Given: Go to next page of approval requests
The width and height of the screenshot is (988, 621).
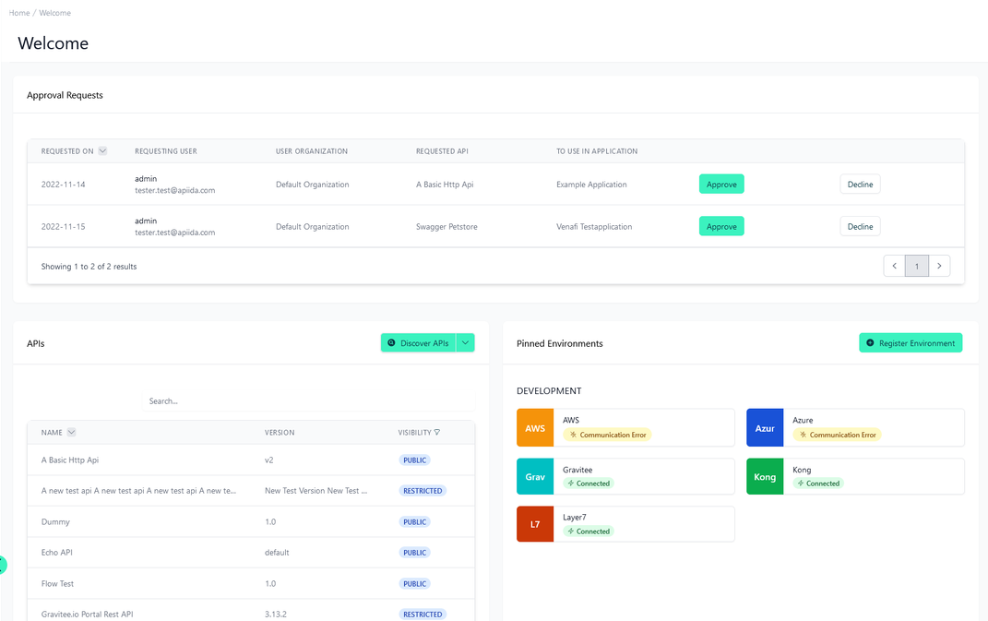Looking at the screenshot, I should tap(939, 266).
